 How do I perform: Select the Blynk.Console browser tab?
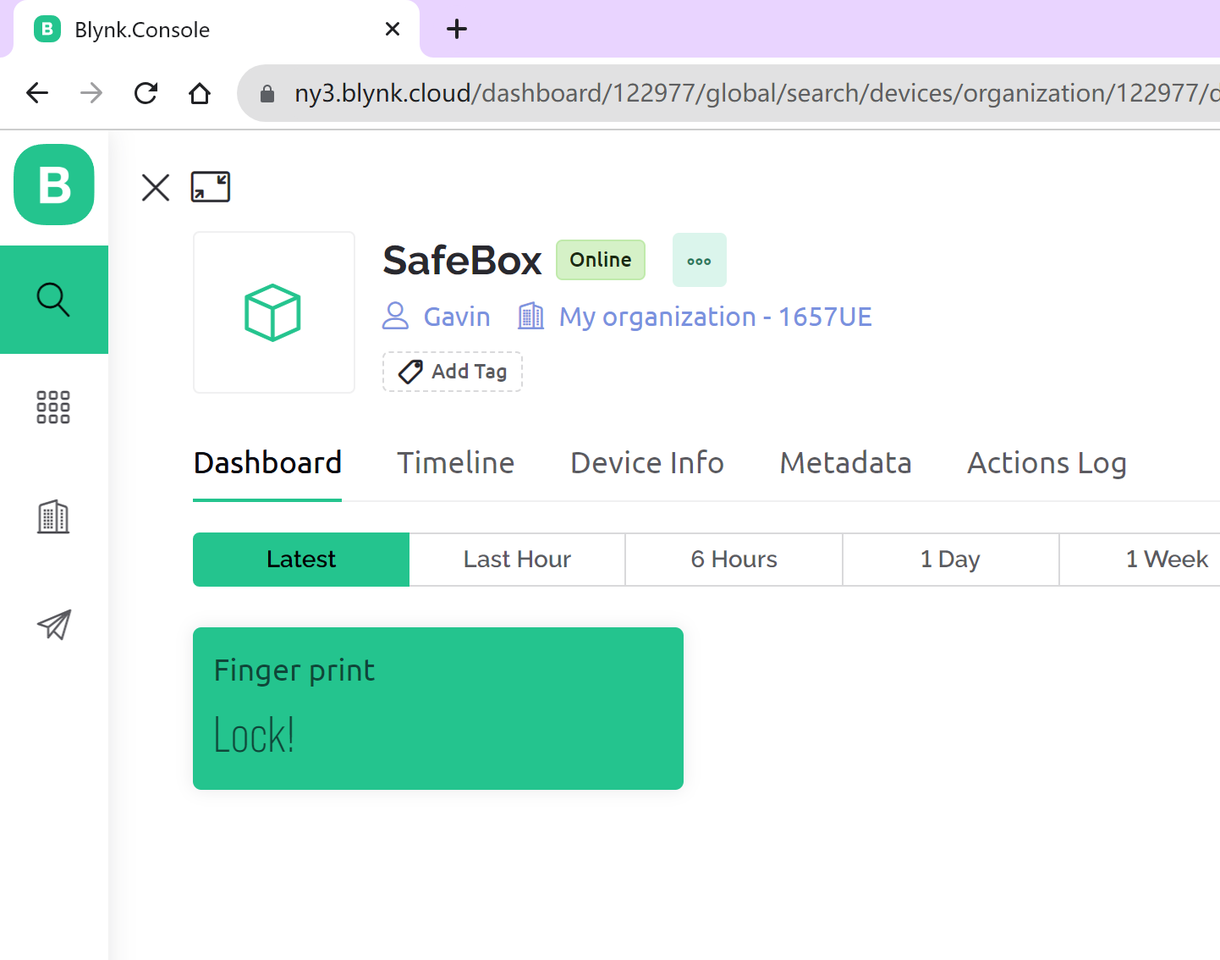click(x=217, y=29)
